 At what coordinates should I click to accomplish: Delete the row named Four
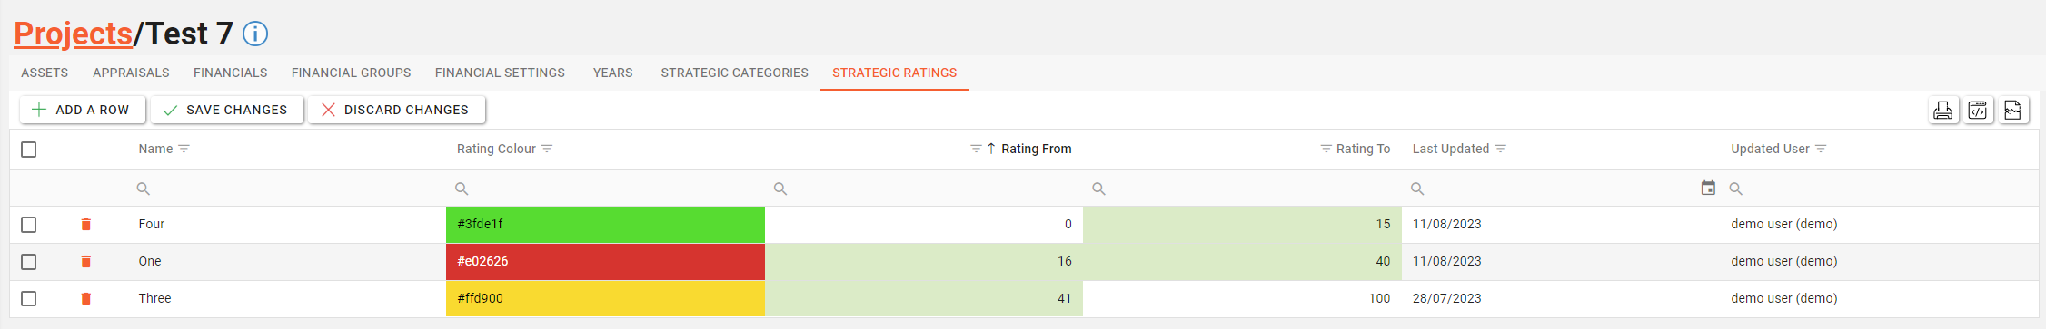coord(86,224)
